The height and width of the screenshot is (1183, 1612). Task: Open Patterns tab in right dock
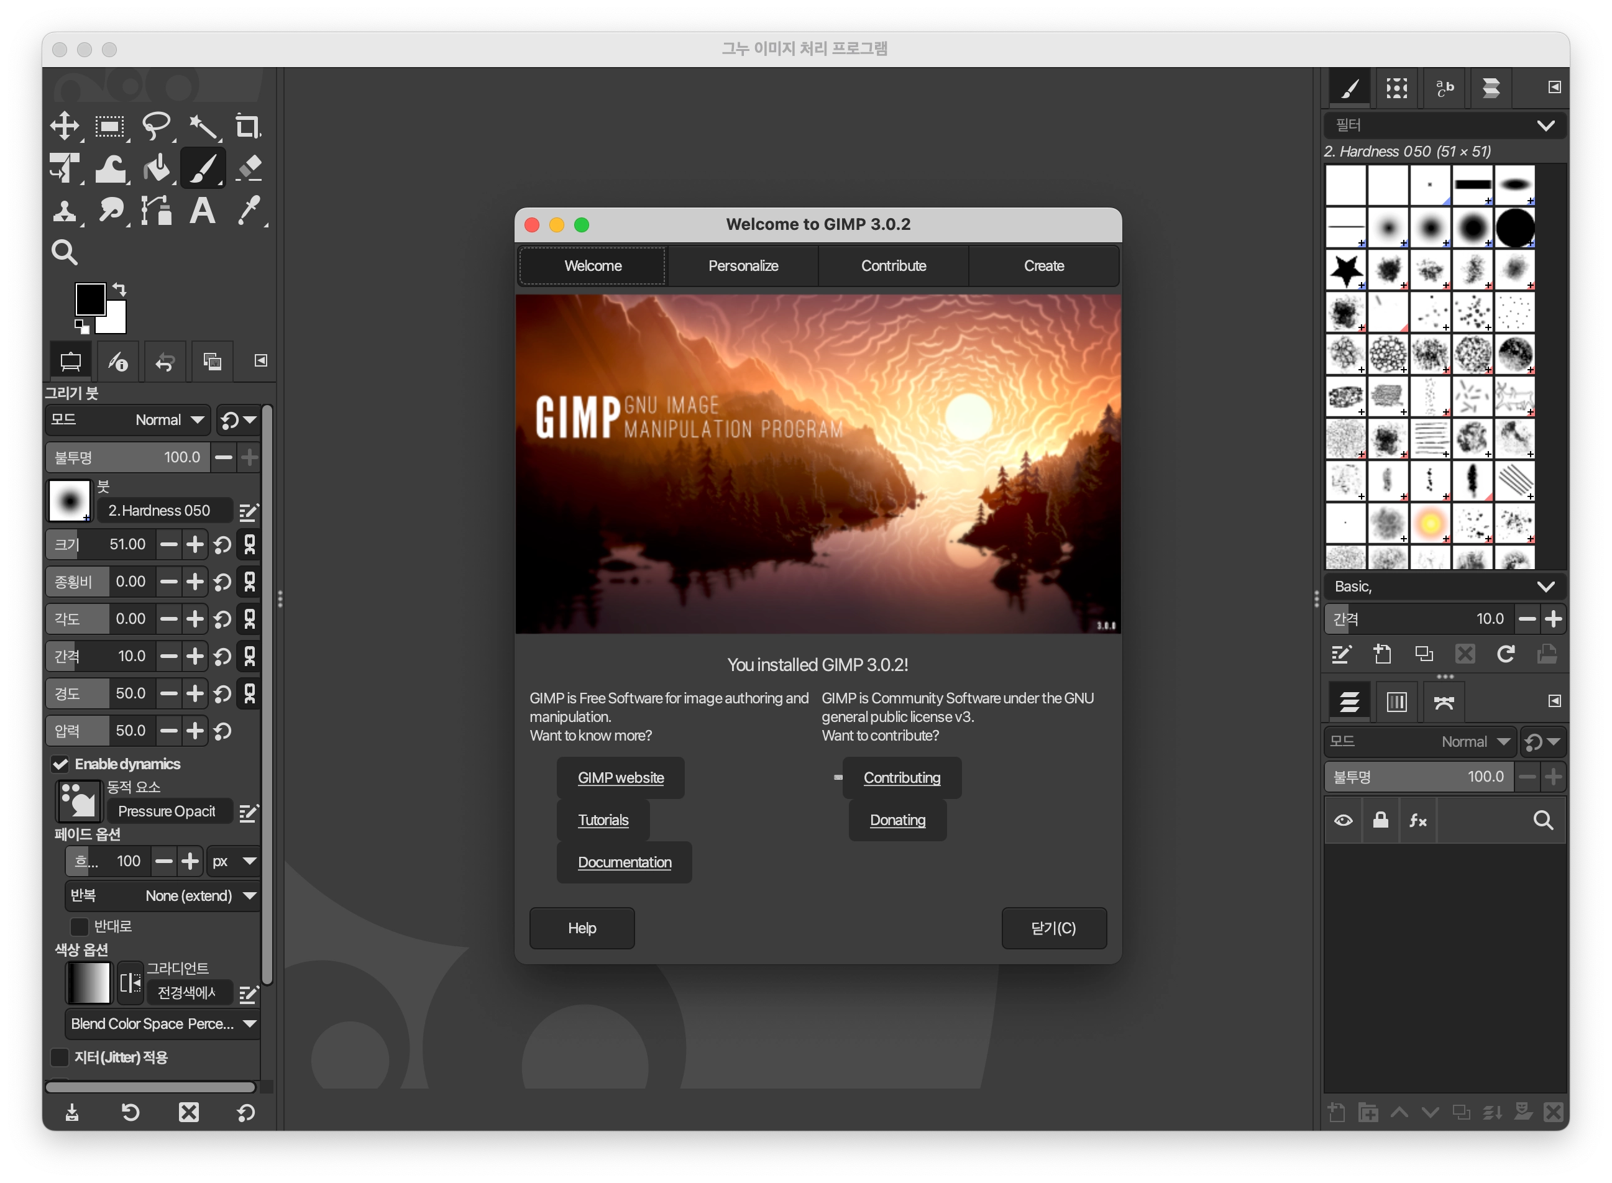point(1396,88)
